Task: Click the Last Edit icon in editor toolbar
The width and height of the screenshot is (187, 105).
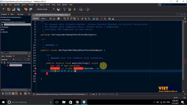Action: pos(51,18)
